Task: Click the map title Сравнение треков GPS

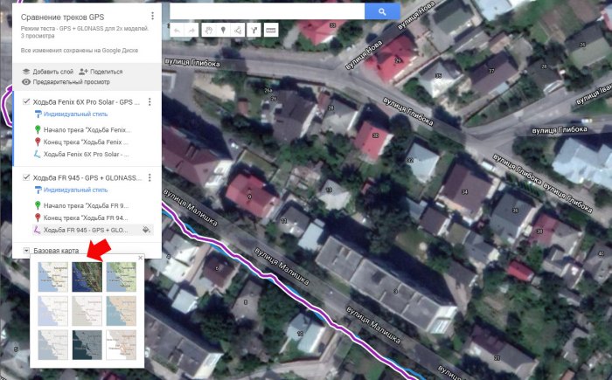Action: point(62,17)
